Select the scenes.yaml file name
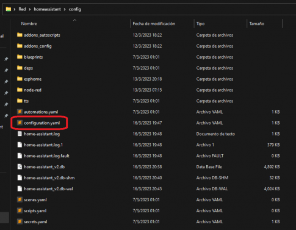The height and width of the screenshot is (230, 296). (x=35, y=200)
